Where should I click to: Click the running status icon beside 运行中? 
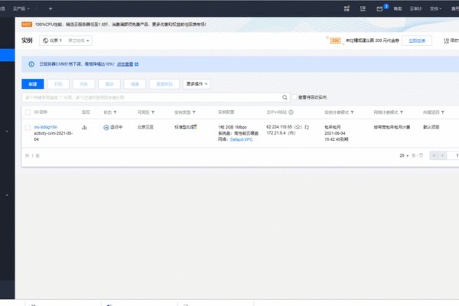[106, 128]
